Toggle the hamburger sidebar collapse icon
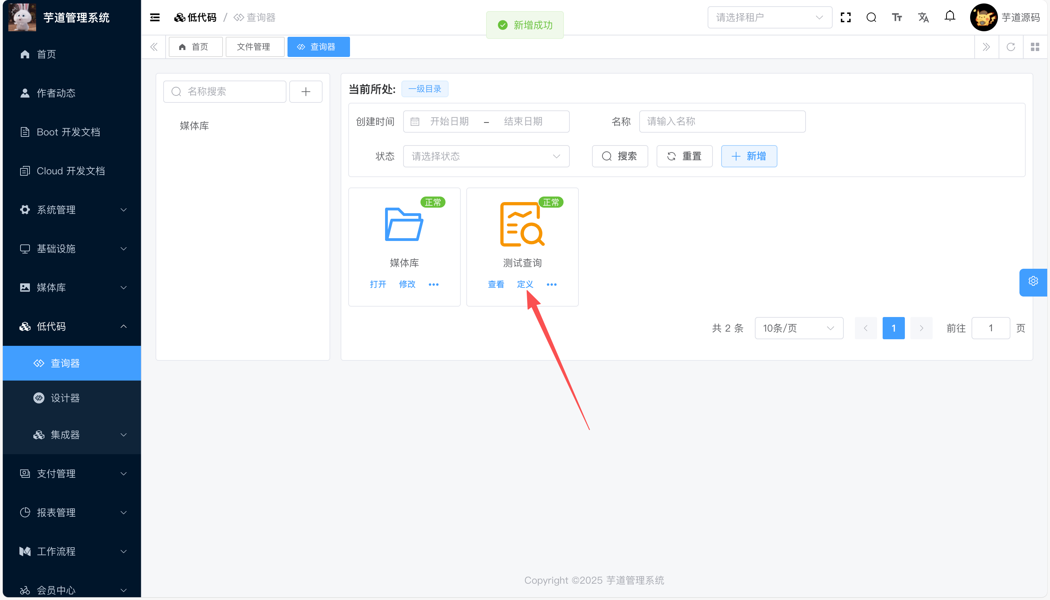 [x=155, y=17]
